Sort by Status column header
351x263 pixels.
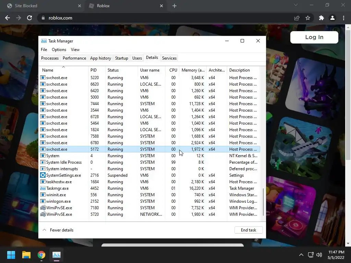tap(122, 70)
